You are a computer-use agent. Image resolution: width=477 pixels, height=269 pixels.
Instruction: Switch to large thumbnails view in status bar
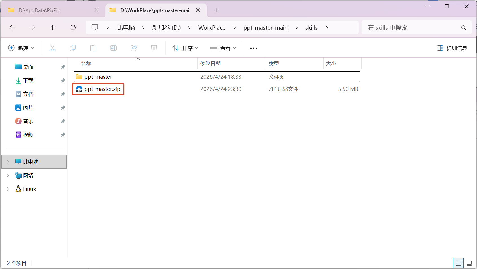[469, 263]
